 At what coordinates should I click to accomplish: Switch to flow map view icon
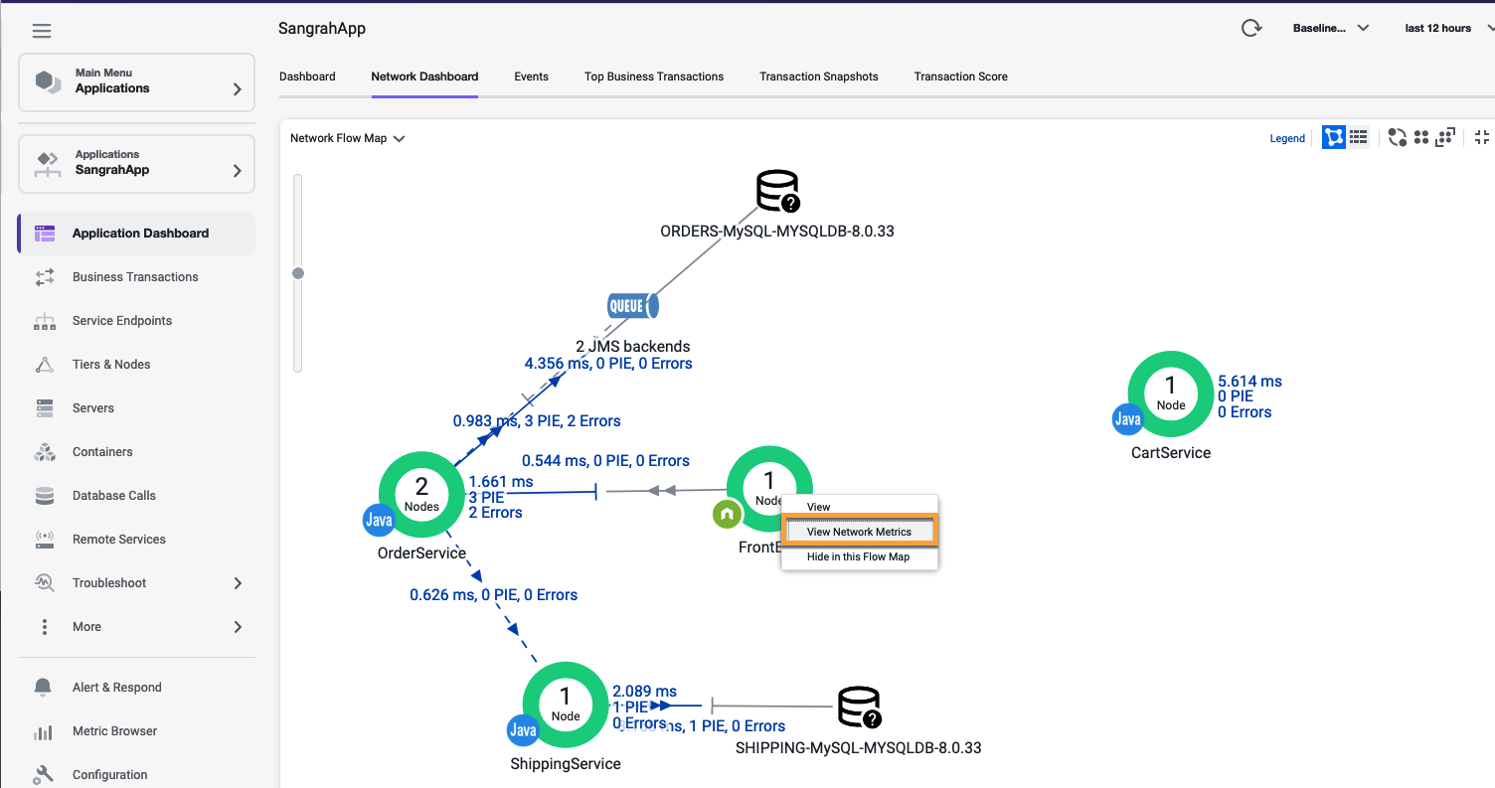click(1334, 137)
